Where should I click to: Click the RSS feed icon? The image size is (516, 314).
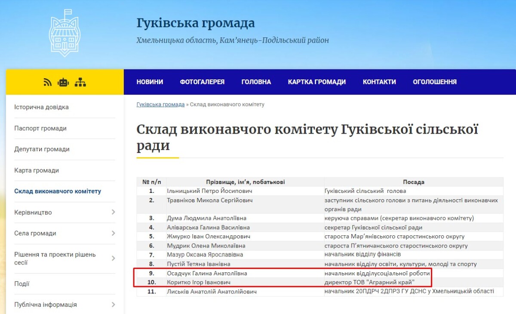click(x=47, y=82)
